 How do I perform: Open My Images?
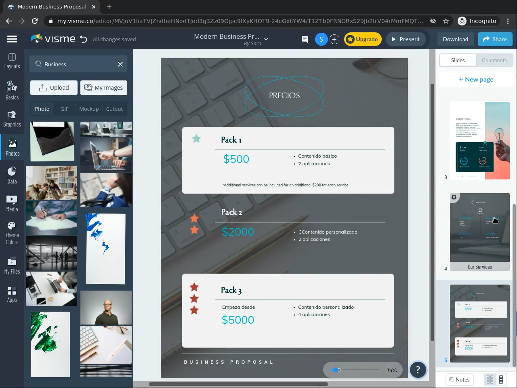[x=104, y=88]
